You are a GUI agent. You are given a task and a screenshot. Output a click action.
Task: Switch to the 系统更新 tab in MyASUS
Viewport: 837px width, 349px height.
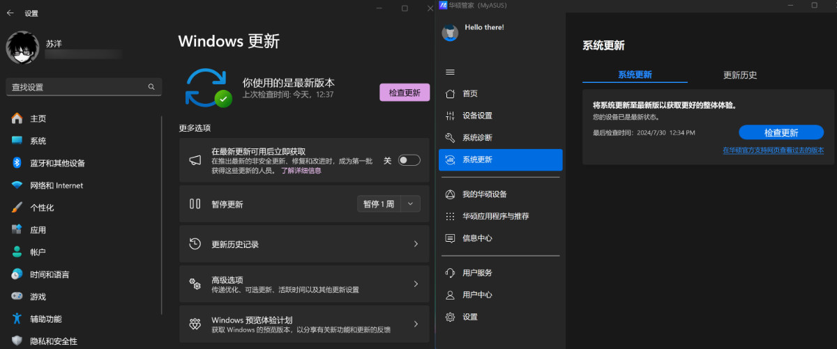[635, 75]
